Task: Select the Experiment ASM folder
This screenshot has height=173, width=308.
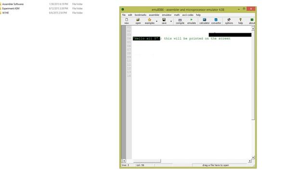Action: click(11, 9)
